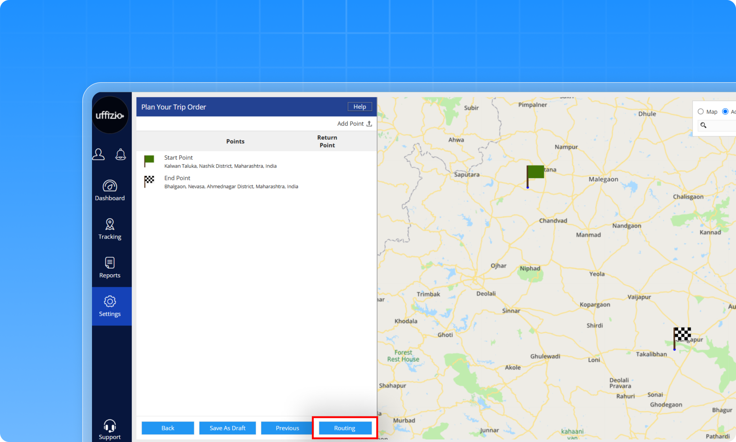Click the Add Point upload icon
The width and height of the screenshot is (736, 442).
pos(369,124)
